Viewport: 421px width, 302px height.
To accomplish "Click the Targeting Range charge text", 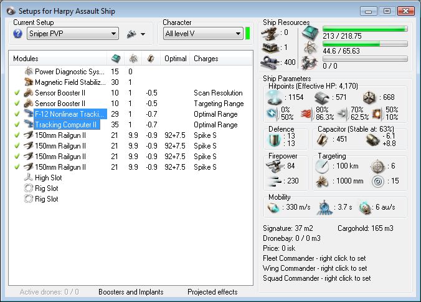I will tap(219, 104).
